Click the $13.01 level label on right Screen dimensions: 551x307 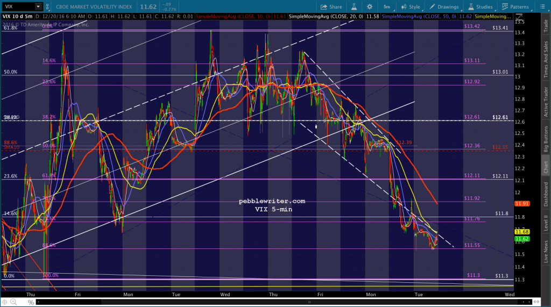500,72
